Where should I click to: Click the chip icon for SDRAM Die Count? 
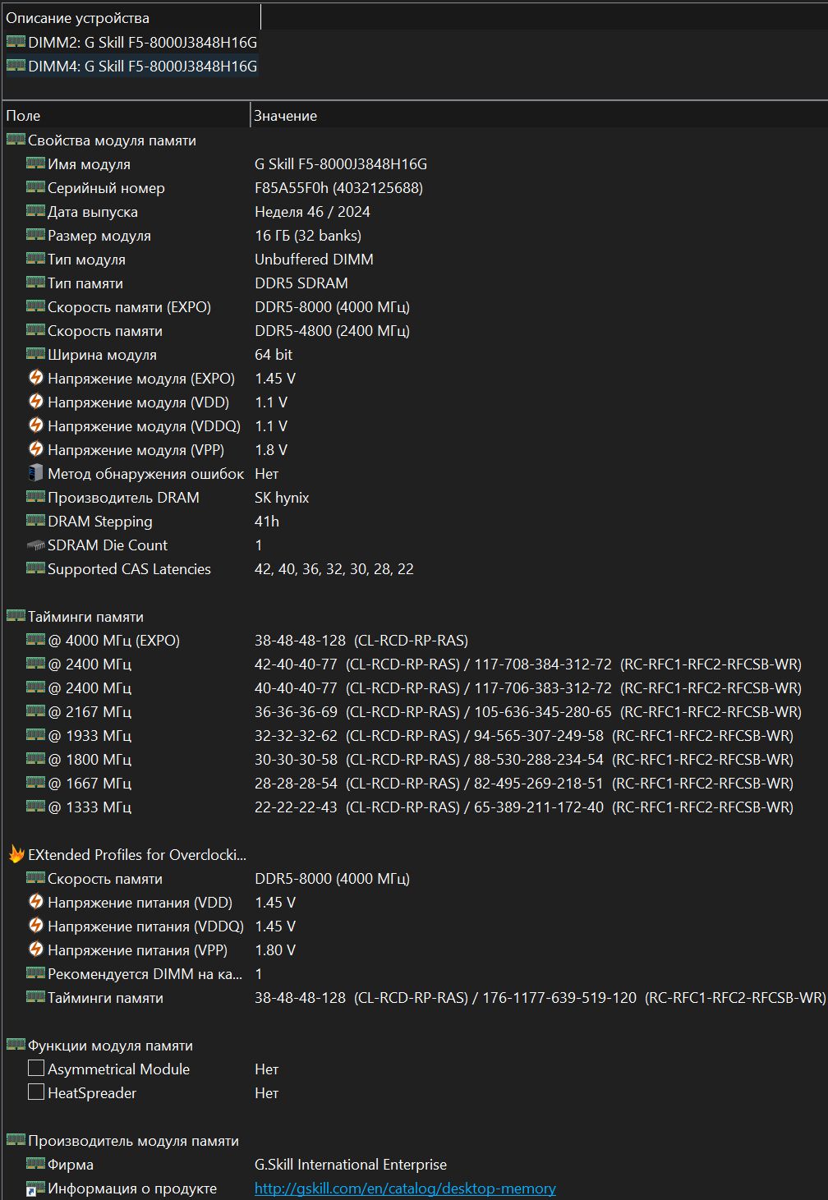[35, 545]
